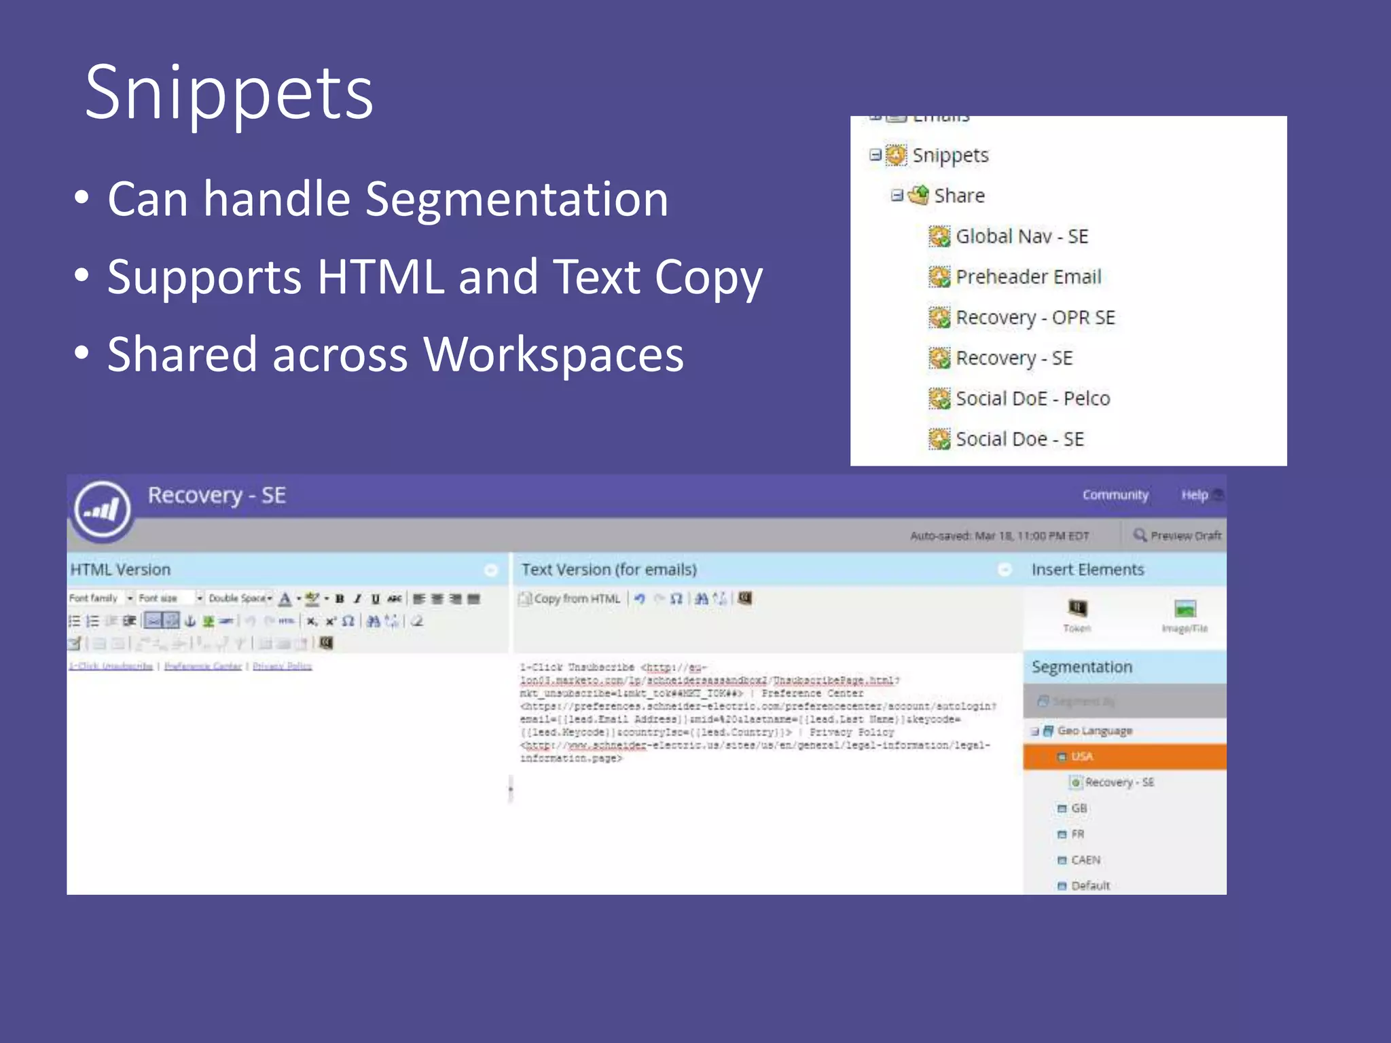Screen dimensions: 1391x1043
Task: Click the highlight color swatch
Action: (312, 599)
